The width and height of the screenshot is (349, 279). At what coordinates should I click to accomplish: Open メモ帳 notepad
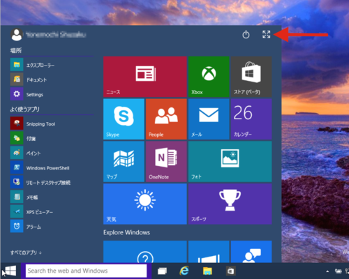pos(52,197)
